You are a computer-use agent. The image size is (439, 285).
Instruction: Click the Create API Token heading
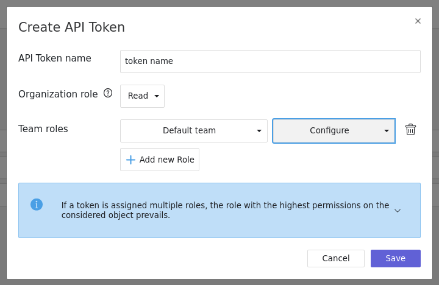(71, 27)
